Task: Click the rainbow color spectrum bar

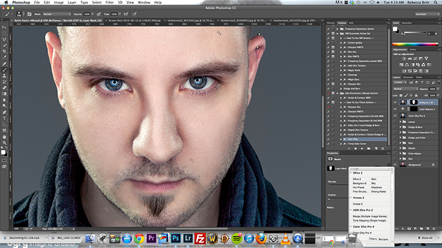Action: [x=415, y=44]
